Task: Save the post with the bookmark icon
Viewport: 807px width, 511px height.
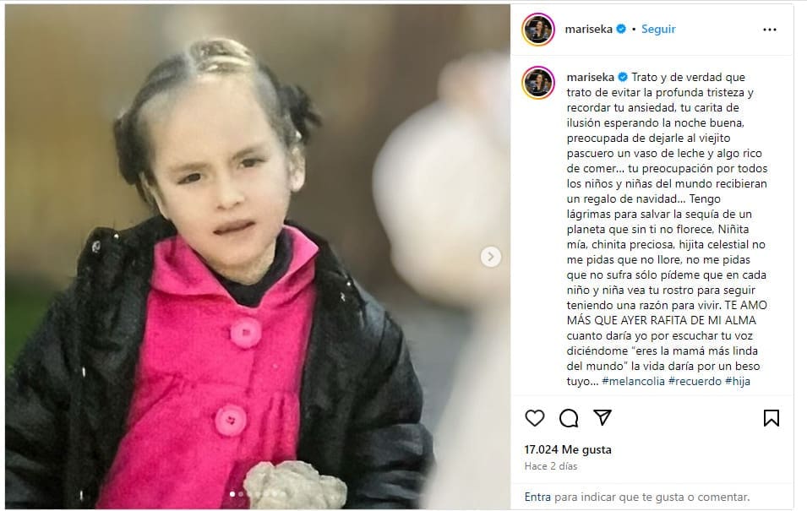Action: pos(771,418)
